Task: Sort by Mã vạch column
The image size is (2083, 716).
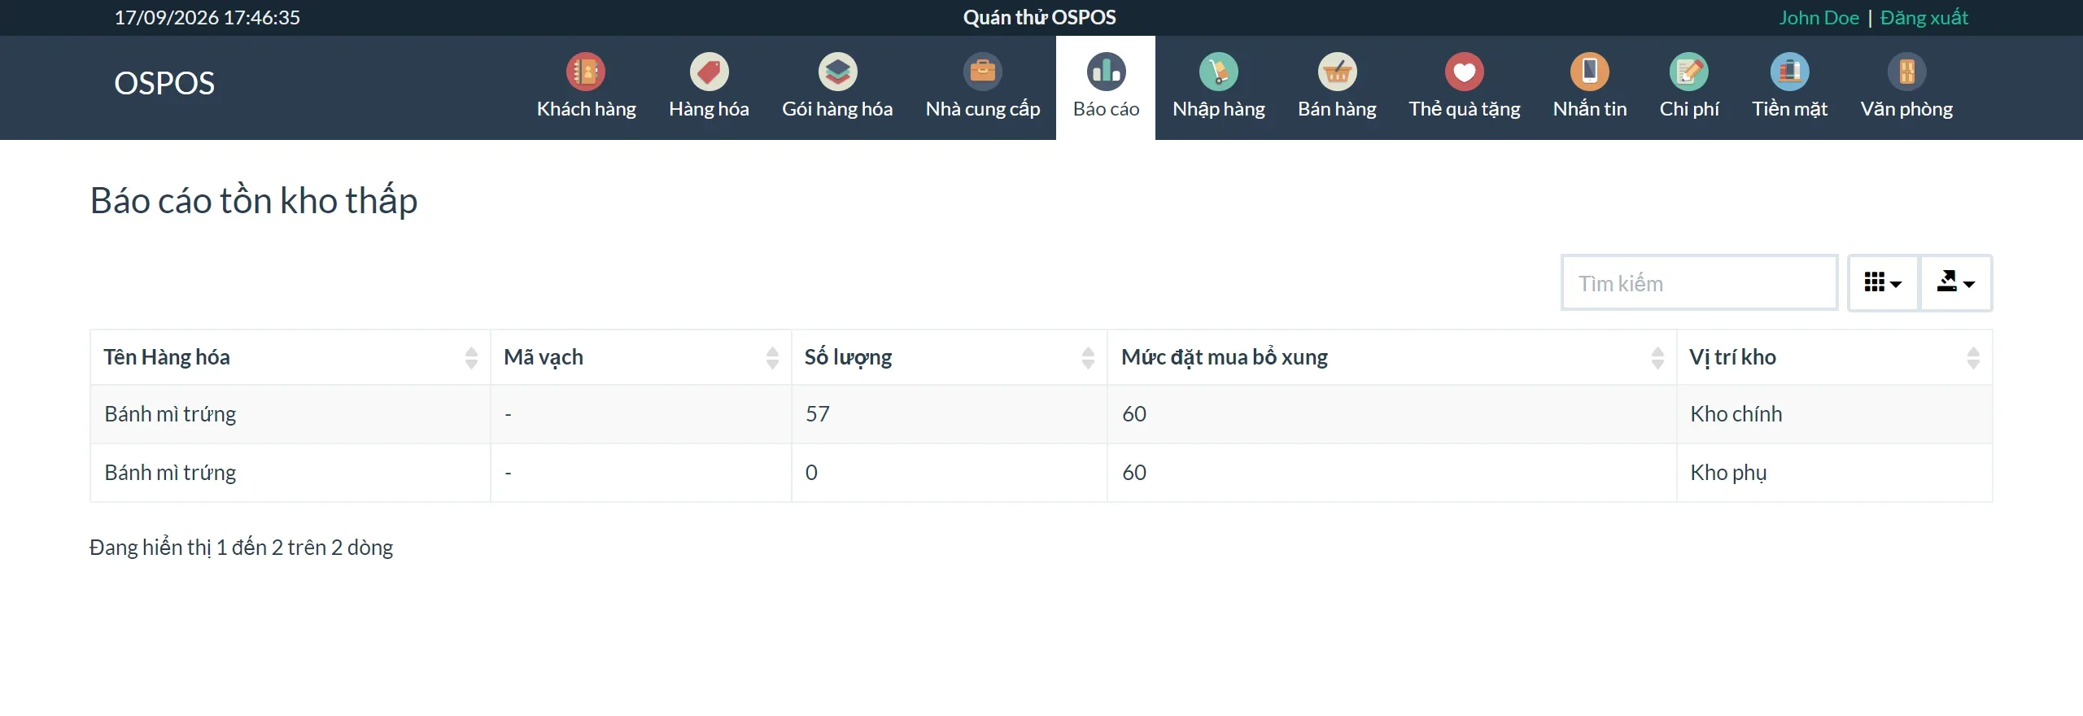Action: click(x=640, y=357)
